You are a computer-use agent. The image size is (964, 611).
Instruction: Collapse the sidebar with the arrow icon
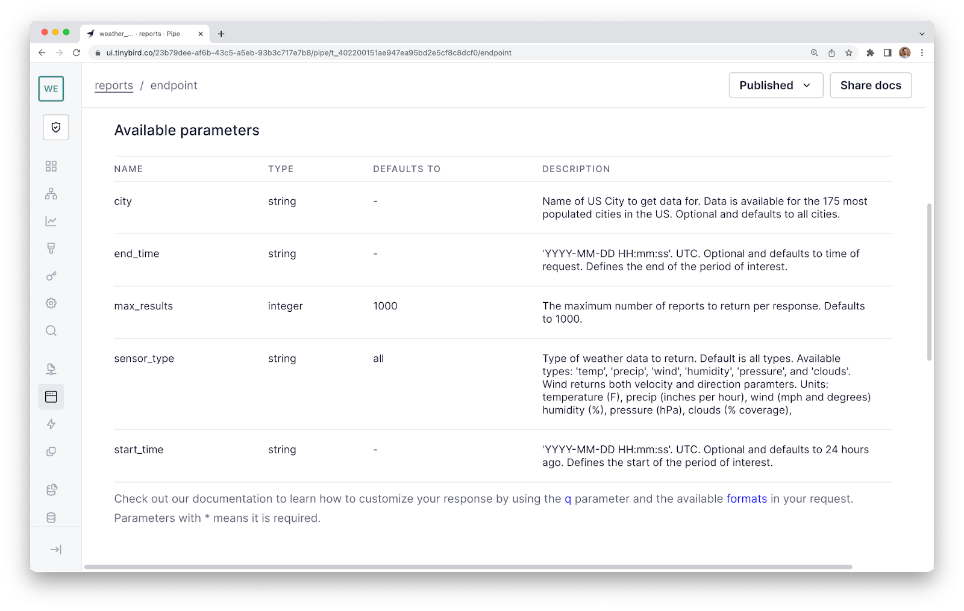click(x=55, y=548)
